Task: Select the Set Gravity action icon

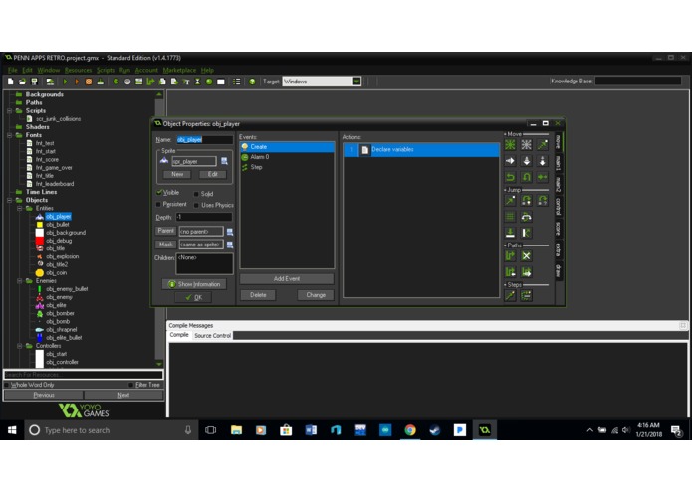Action: click(x=543, y=161)
